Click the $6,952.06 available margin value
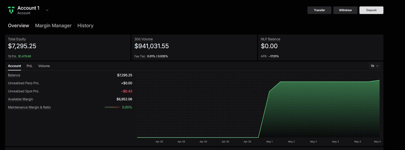The image size is (405, 150). [x=124, y=99]
